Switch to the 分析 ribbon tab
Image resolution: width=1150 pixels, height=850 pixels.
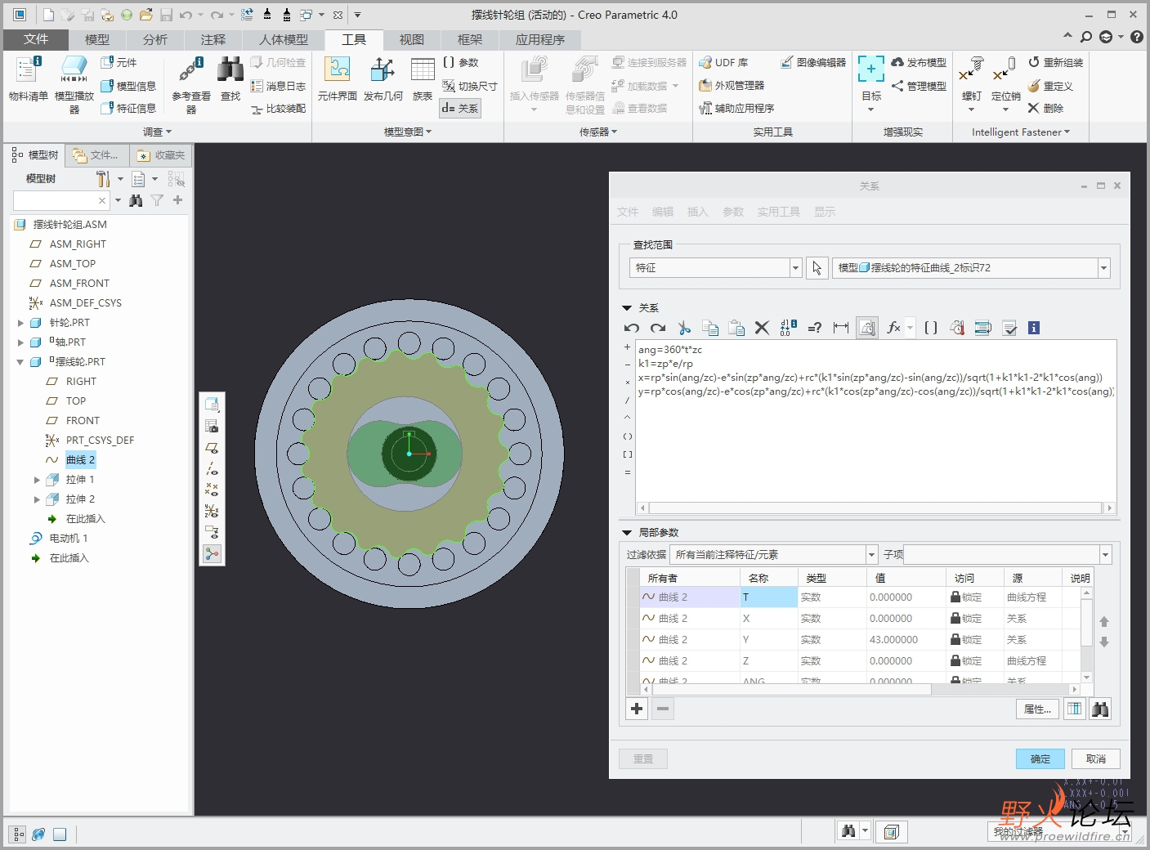154,39
